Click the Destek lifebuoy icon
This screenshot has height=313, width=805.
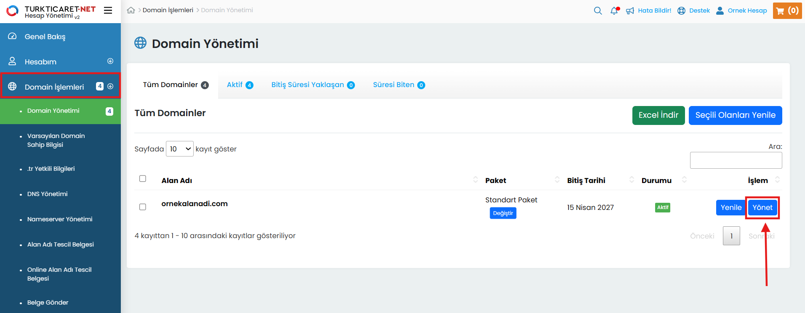click(x=681, y=11)
